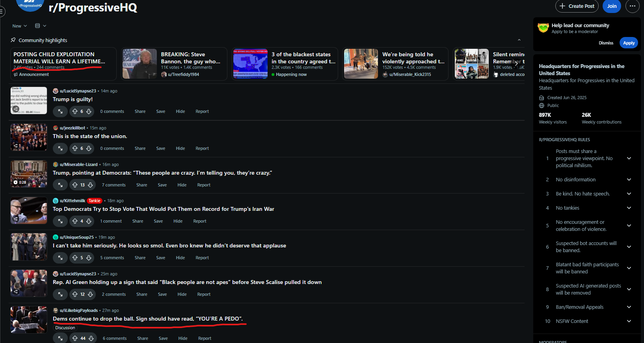The height and width of the screenshot is (343, 644).
Task: Downvote the 'Rep. Al Green holding up a sign' post
Action: pyautogui.click(x=90, y=294)
